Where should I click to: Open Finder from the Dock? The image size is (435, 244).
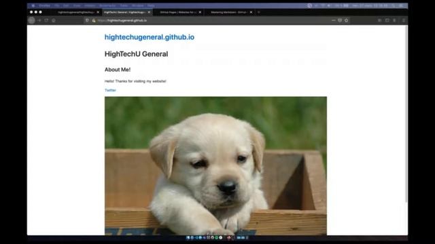(x=188, y=238)
